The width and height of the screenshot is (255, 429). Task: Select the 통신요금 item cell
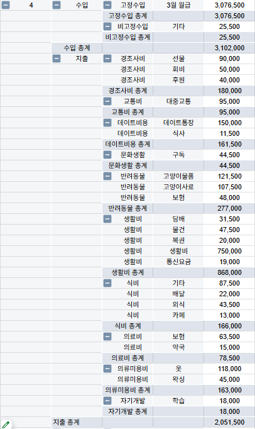pyautogui.click(x=178, y=262)
